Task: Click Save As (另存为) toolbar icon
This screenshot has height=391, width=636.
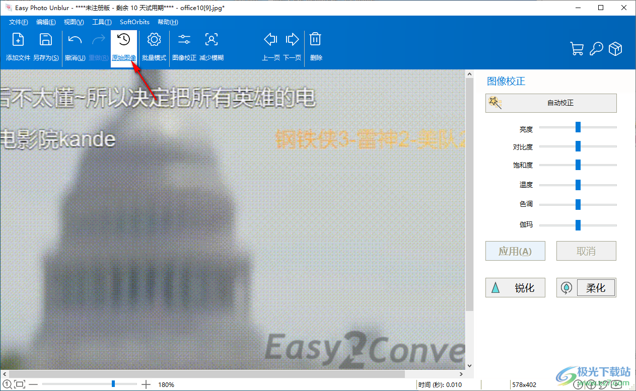Action: click(46, 40)
